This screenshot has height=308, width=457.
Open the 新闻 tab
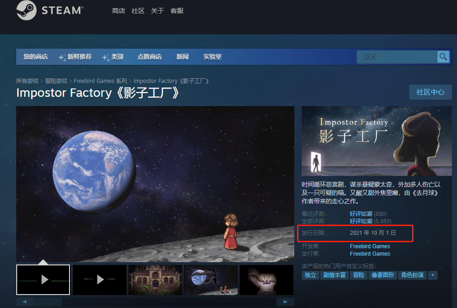pos(183,57)
